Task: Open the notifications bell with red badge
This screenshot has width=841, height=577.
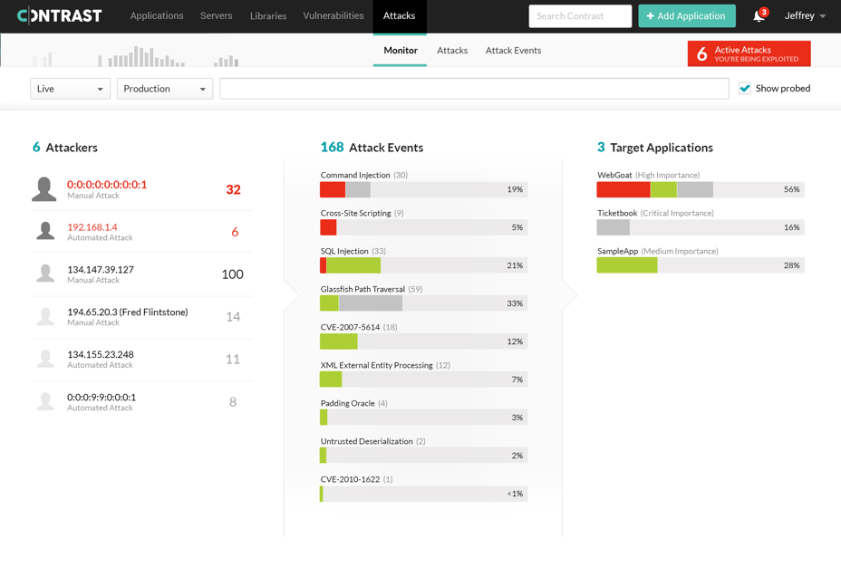Action: (758, 14)
